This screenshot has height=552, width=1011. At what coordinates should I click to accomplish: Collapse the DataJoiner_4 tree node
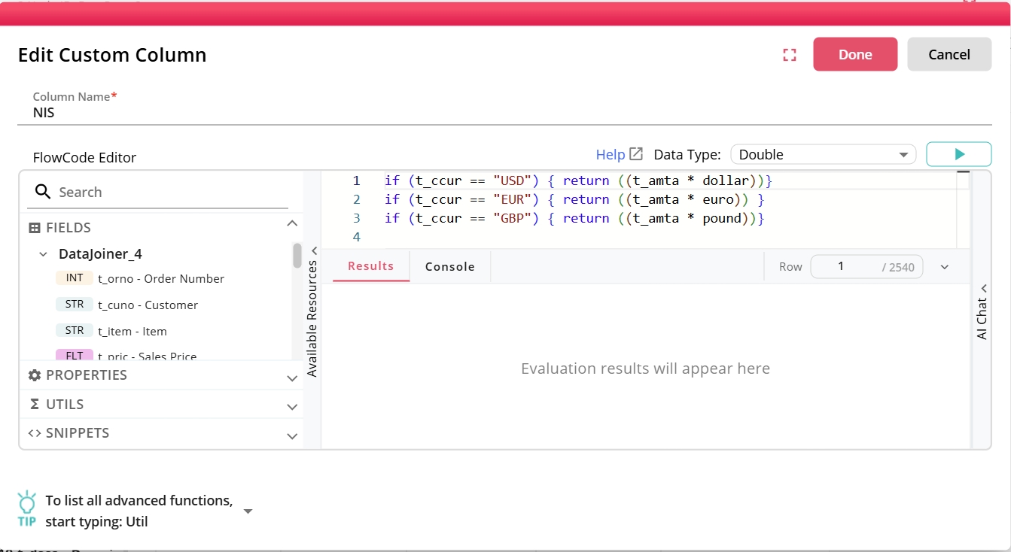pyautogui.click(x=43, y=254)
